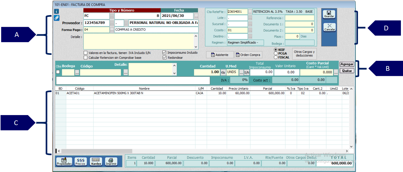Select the FISCAL radio option

tap(276, 57)
